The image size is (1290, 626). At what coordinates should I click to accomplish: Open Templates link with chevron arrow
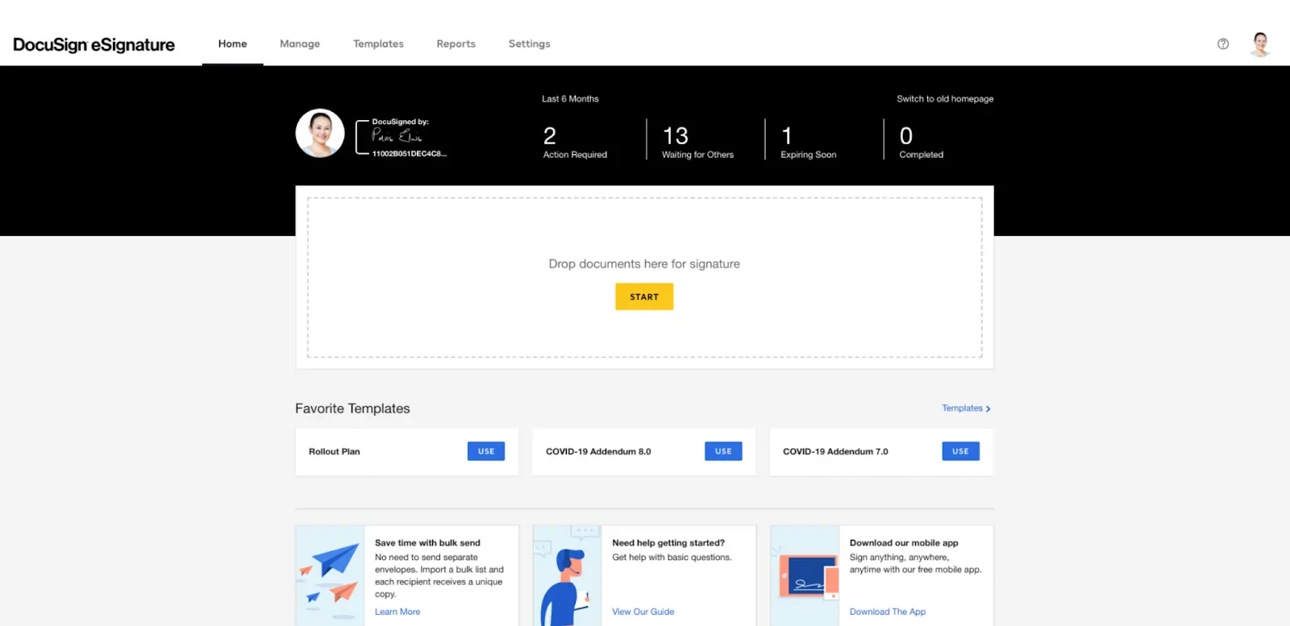click(966, 408)
